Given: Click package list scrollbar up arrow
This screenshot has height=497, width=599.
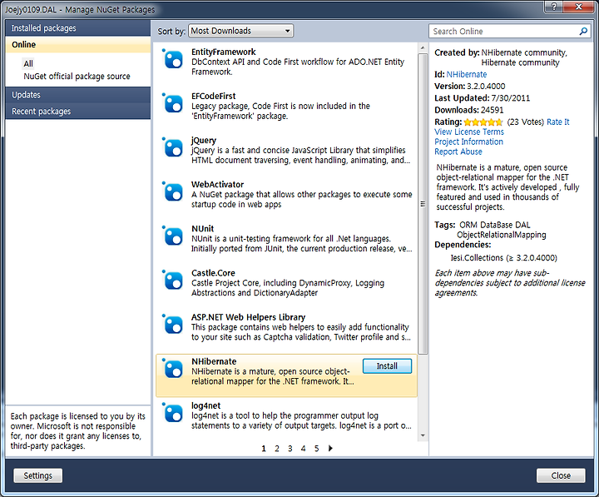Looking at the screenshot, I should (423, 48).
